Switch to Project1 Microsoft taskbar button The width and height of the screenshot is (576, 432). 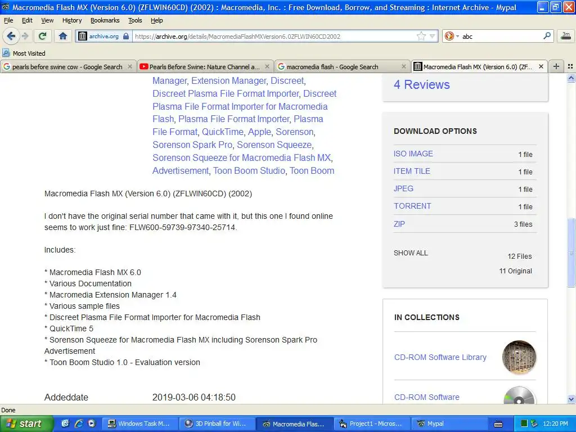371,424
